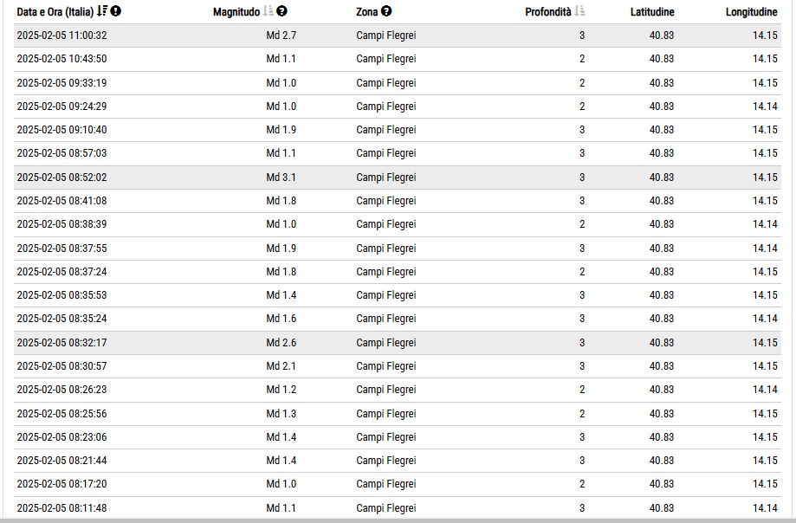Open Magnitudo help question-mark icon
The width and height of the screenshot is (796, 523).
point(282,11)
